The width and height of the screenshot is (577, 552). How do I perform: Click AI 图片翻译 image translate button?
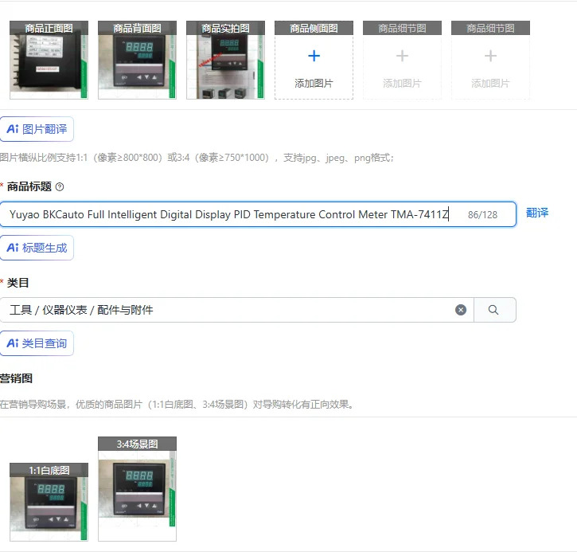[x=37, y=129]
